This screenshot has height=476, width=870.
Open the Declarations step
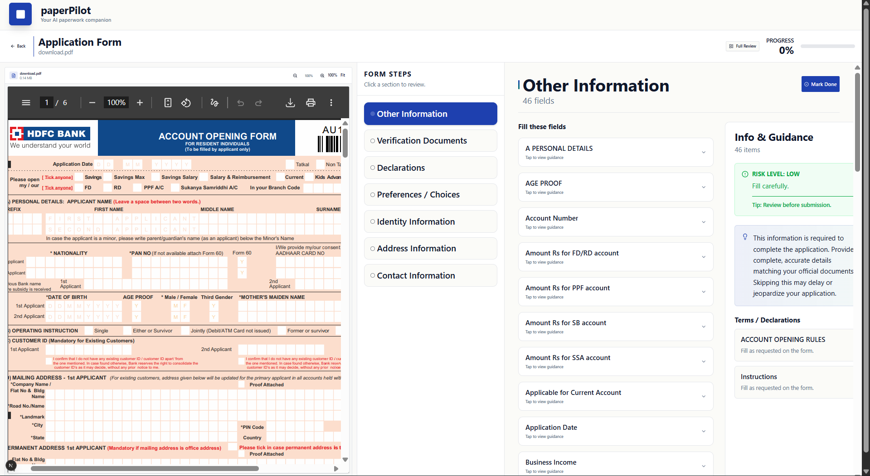tap(431, 168)
